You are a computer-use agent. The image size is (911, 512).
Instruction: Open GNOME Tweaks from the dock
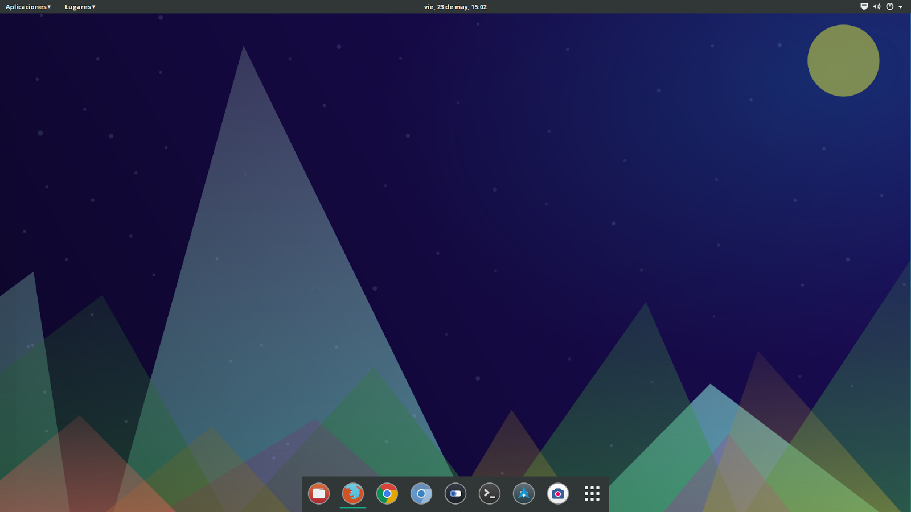[x=455, y=494]
